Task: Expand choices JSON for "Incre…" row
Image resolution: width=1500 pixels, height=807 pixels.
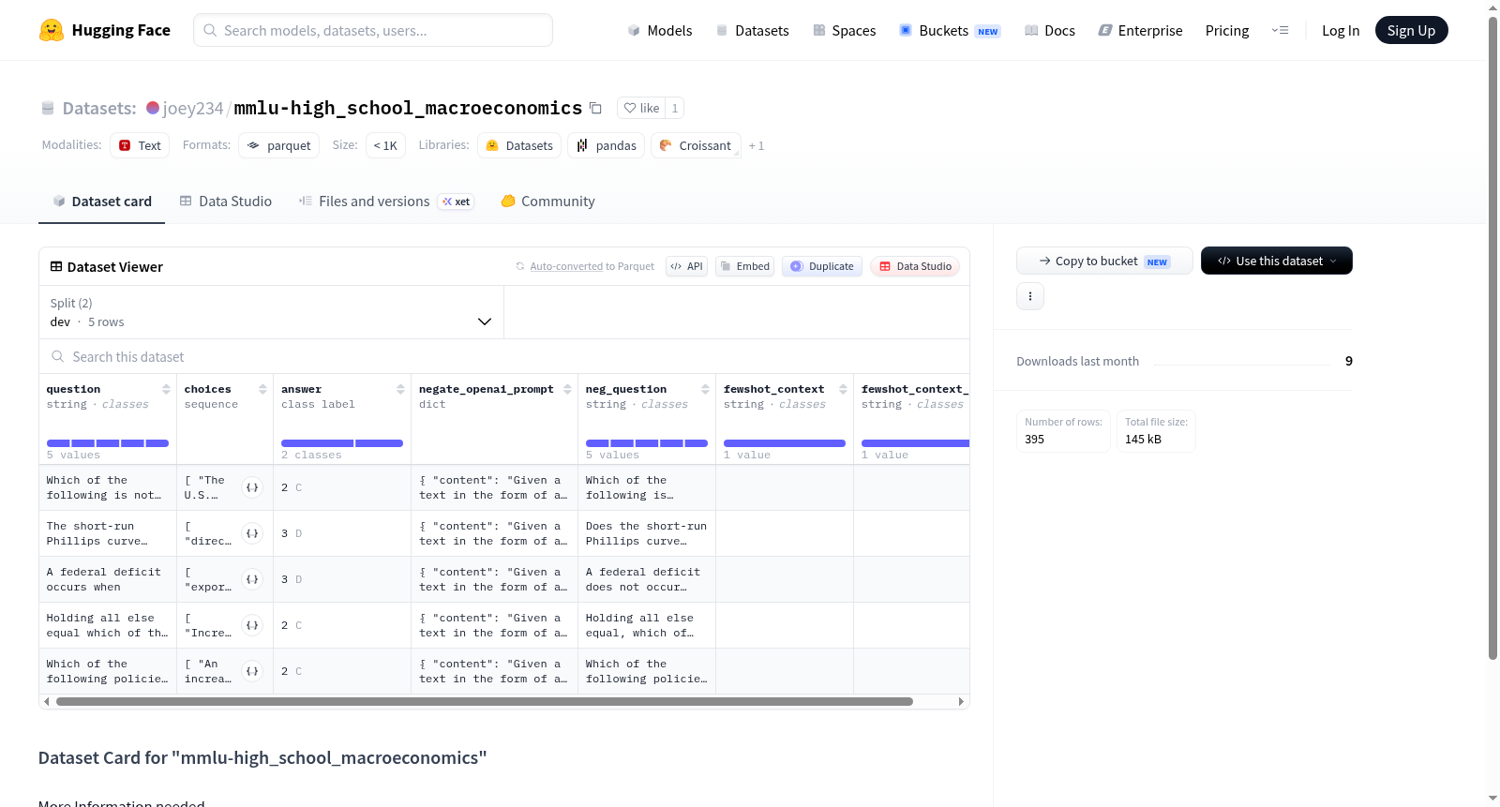Action: (252, 625)
